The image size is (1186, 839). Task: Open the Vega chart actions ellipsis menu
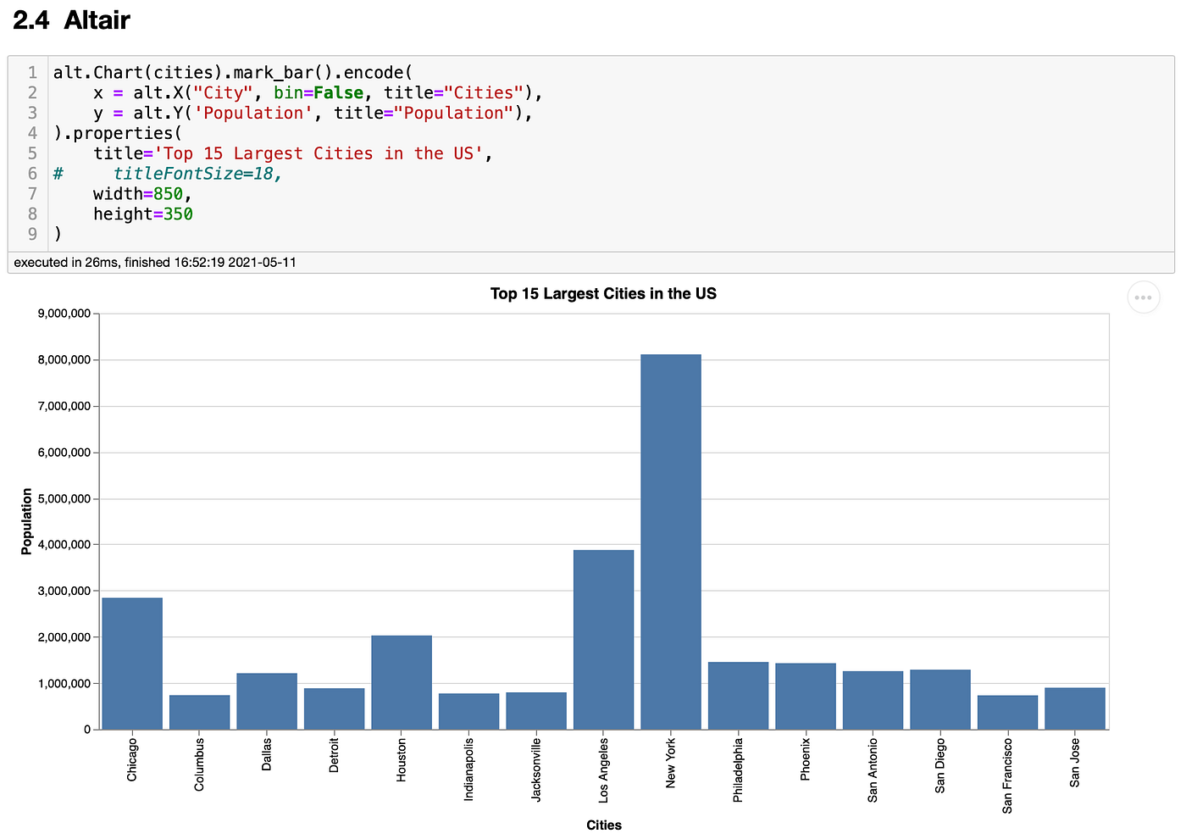1143,297
